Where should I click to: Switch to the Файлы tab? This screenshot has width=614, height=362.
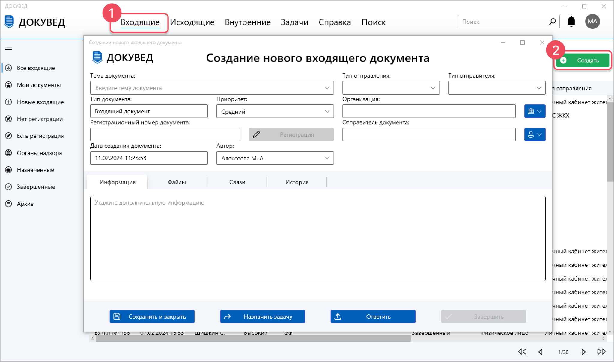pyautogui.click(x=177, y=182)
